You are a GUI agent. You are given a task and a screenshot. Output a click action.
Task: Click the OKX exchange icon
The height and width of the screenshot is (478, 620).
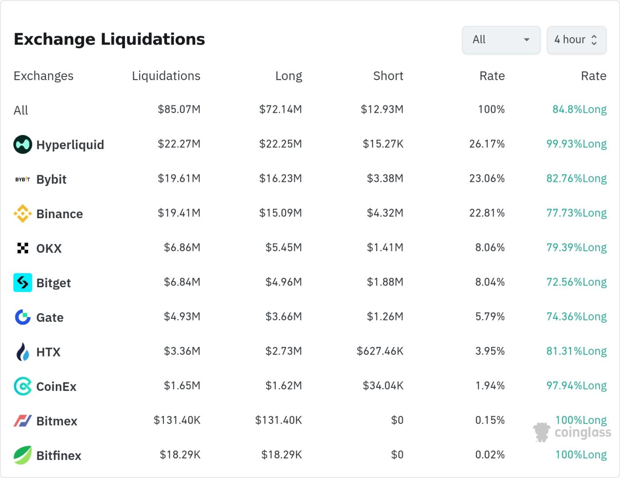22,248
